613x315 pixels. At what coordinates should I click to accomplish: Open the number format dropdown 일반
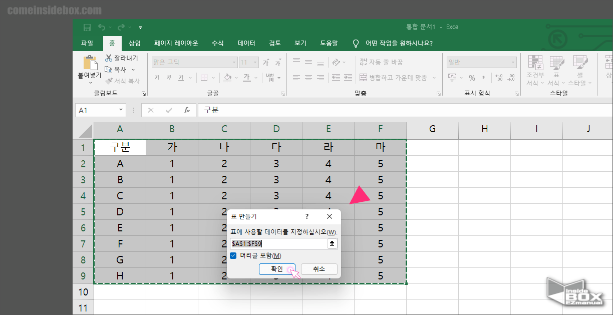coord(482,63)
